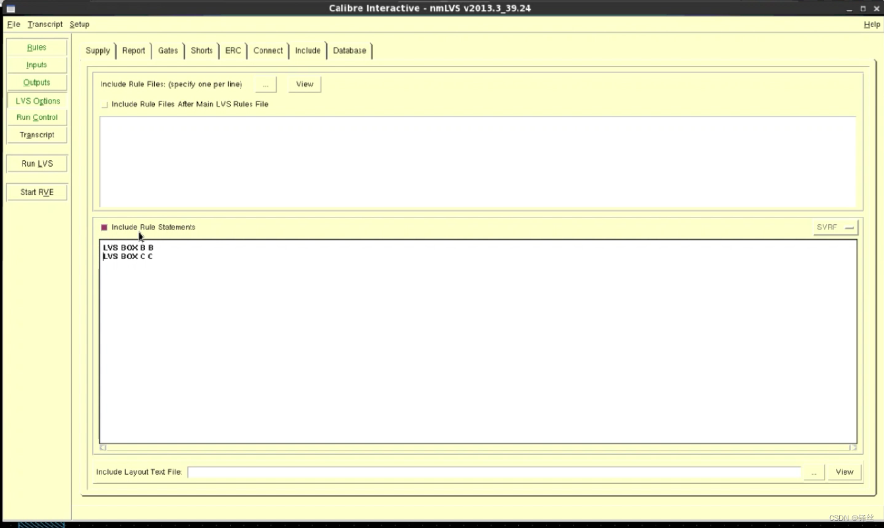Browse for layout text file with the ... button
The width and height of the screenshot is (884, 528).
point(814,472)
